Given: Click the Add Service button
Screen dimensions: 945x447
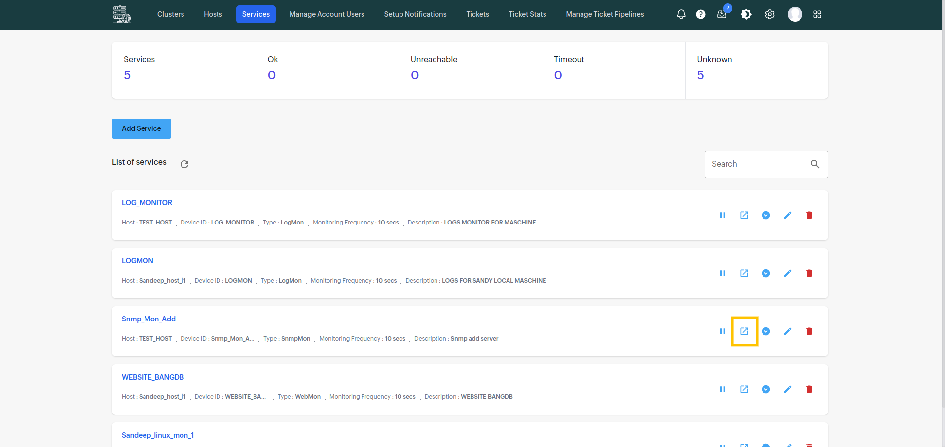Looking at the screenshot, I should [x=142, y=128].
